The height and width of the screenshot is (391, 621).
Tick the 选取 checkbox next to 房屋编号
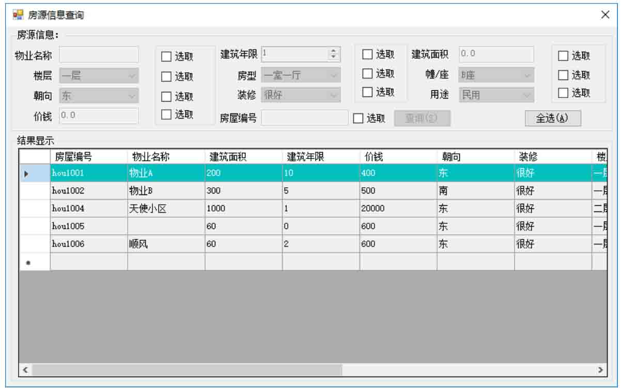point(358,119)
